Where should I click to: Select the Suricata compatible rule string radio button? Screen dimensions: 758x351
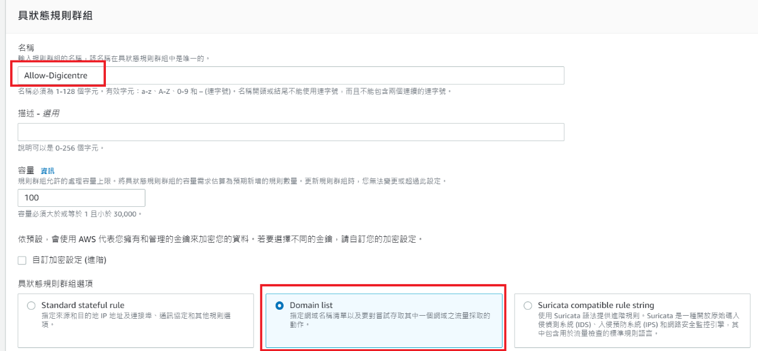[x=528, y=306]
